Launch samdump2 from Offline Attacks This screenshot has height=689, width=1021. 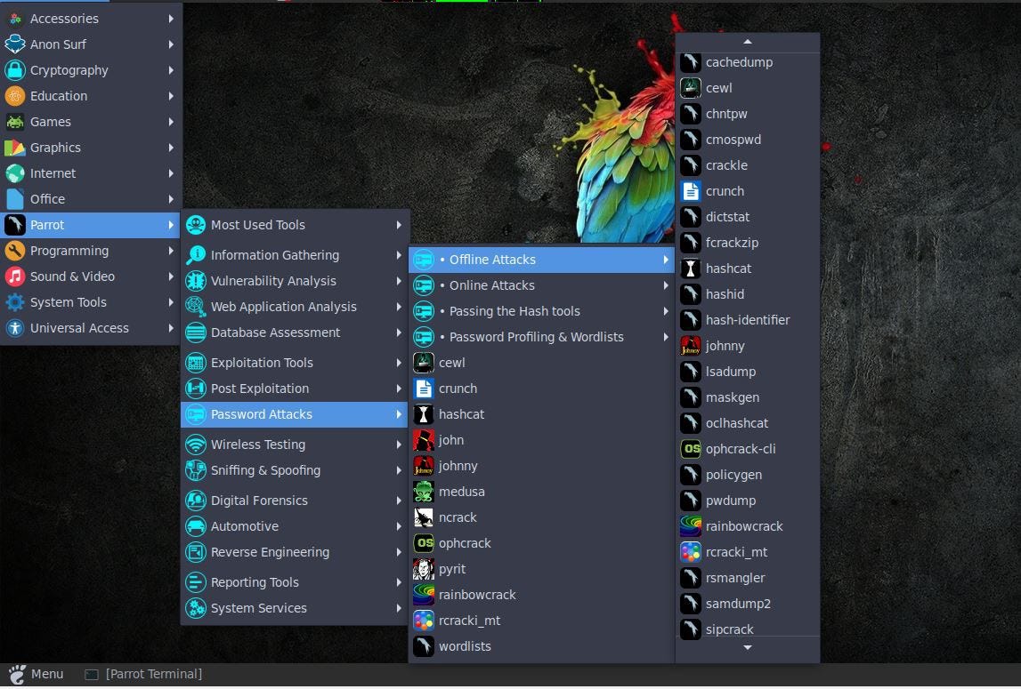point(748,604)
